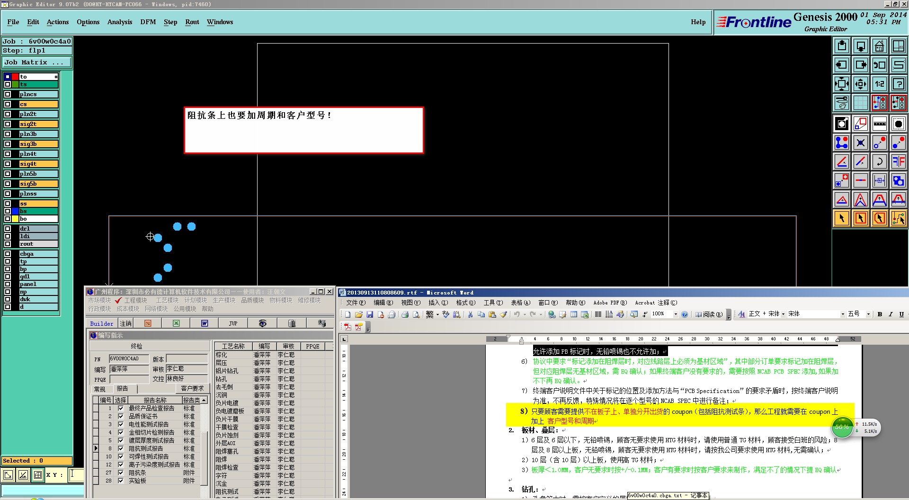Click the yellow color swatch of layer bo
This screenshot has height=500, width=909.
tap(15, 219)
